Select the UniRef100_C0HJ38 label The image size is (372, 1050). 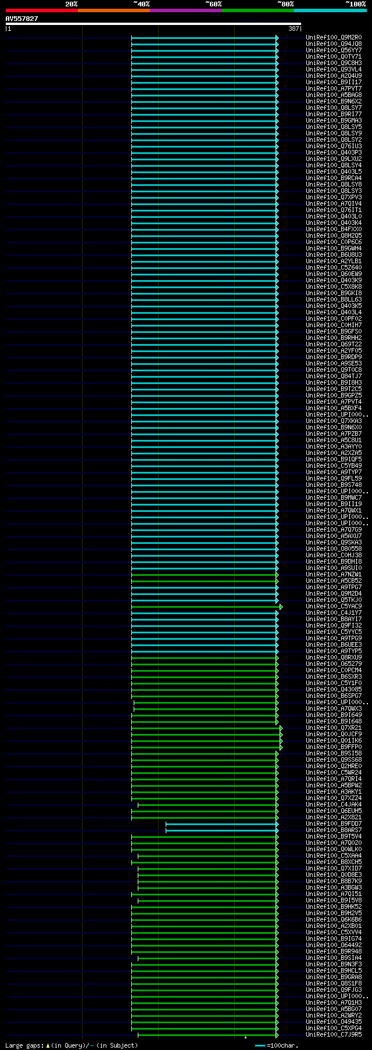coord(334,556)
